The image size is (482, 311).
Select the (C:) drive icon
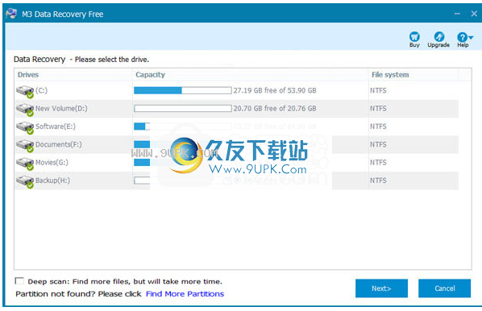tap(25, 91)
